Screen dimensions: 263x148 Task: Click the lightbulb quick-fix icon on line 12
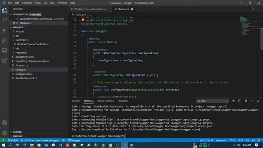pyautogui.click(x=83, y=20)
